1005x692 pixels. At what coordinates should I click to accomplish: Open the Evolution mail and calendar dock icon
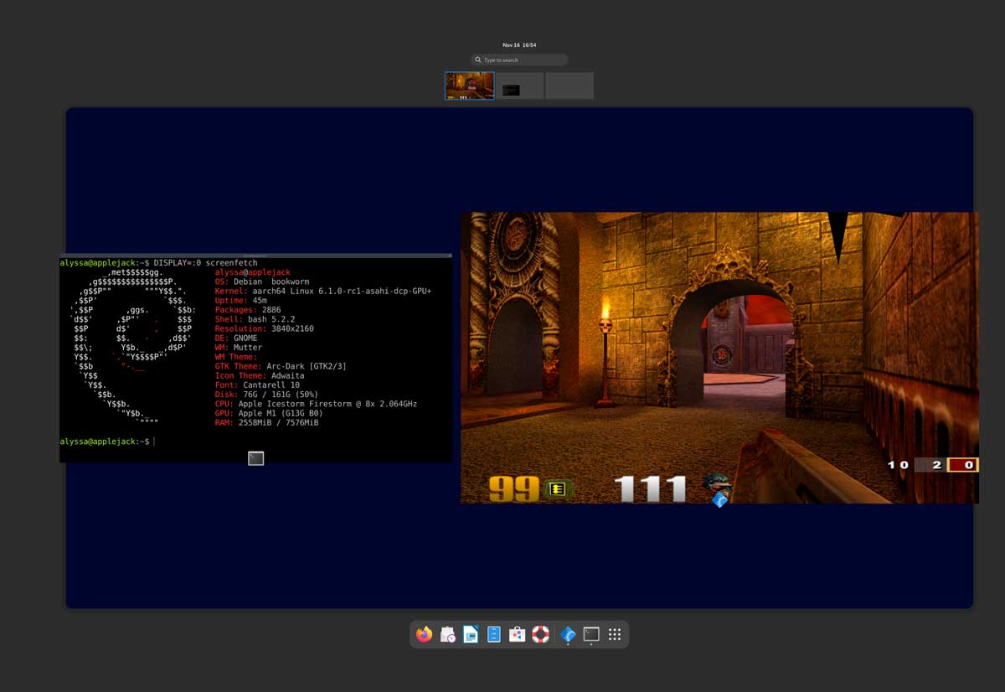(x=448, y=634)
